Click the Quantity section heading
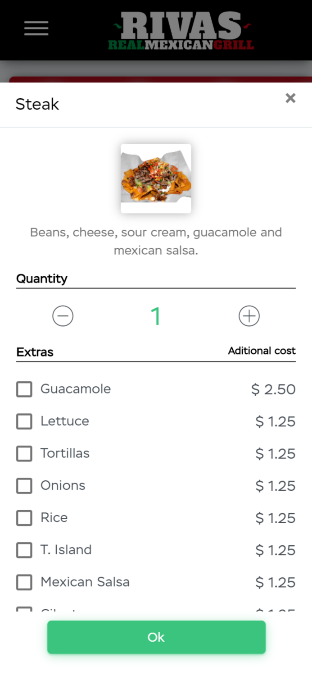The height and width of the screenshot is (676, 312). 42,279
